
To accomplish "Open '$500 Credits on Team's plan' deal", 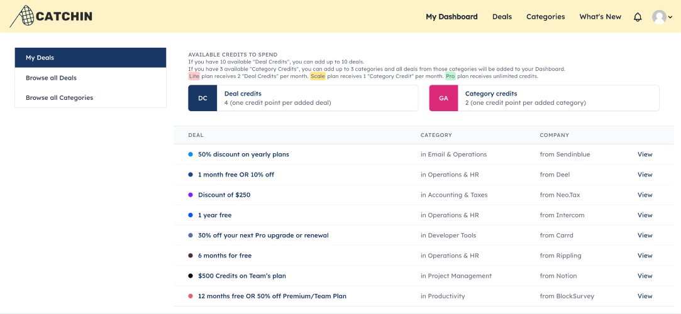I will (242, 276).
